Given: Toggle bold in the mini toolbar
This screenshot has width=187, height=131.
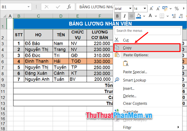Looking at the screenshot, I should click(x=117, y=16).
